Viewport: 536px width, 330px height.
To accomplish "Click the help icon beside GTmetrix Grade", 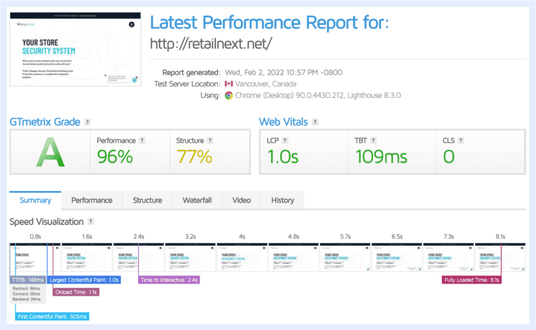I will coord(88,122).
